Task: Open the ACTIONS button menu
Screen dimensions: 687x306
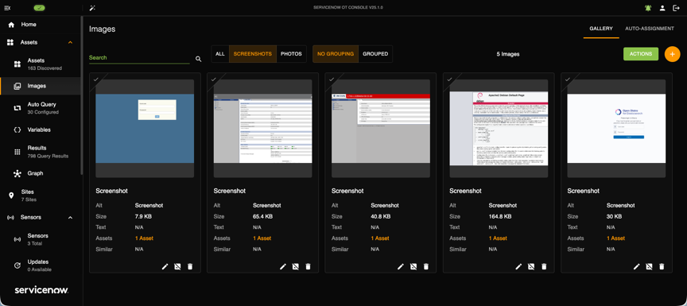Action: [641, 54]
